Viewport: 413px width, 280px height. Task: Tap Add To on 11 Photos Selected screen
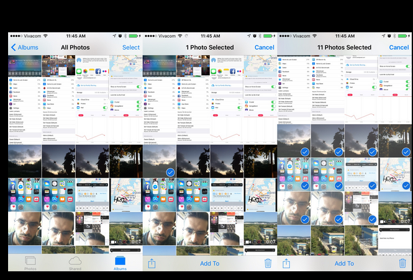click(344, 263)
